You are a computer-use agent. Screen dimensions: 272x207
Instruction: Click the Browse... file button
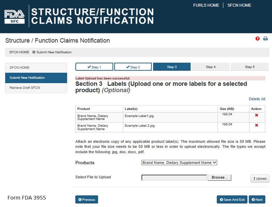pyautogui.click(x=219, y=178)
